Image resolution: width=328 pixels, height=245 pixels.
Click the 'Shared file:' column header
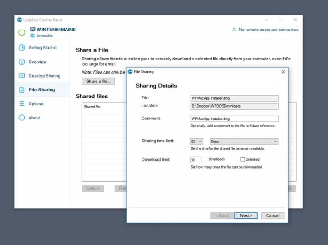pos(92,107)
